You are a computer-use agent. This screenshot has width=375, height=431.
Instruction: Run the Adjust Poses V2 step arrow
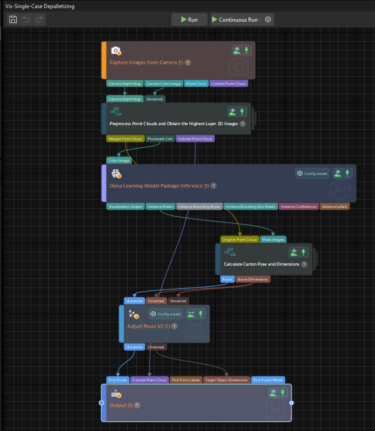click(201, 314)
